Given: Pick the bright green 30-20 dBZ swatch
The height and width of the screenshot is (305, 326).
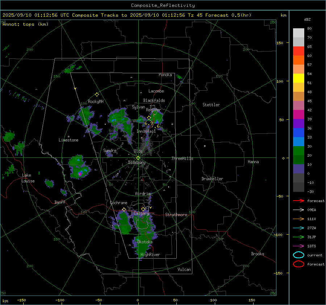Looking at the screenshot, I should click(x=298, y=151).
